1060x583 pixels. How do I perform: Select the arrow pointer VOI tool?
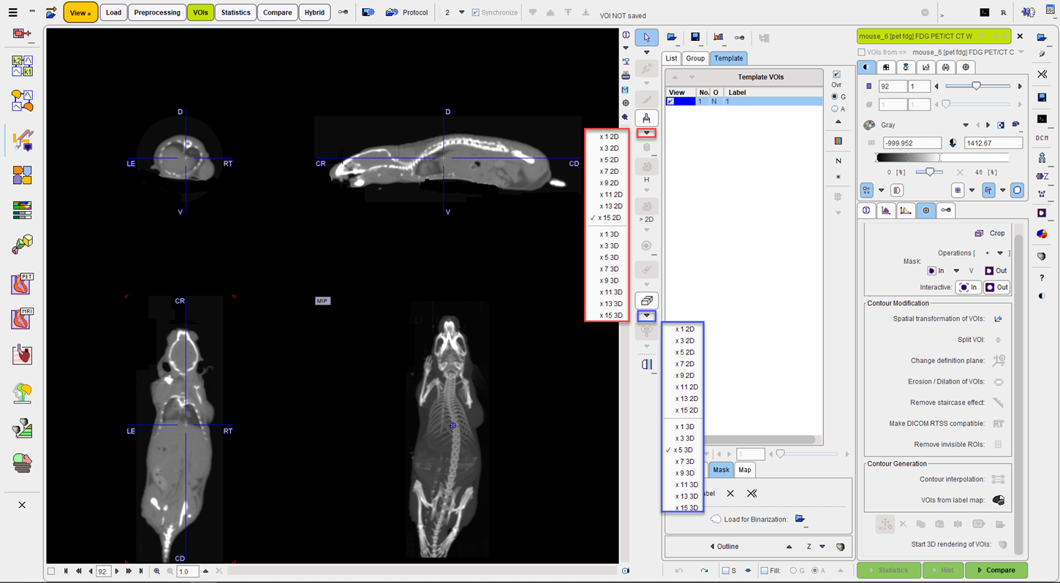click(x=646, y=37)
